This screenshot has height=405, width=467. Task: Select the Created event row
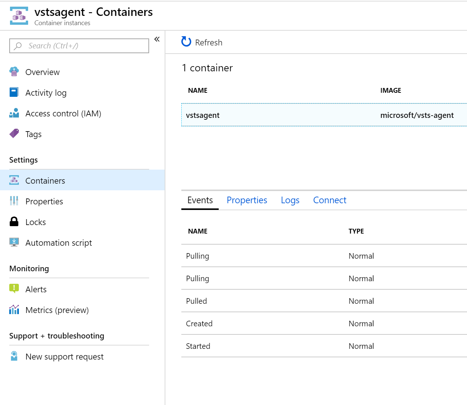point(324,323)
